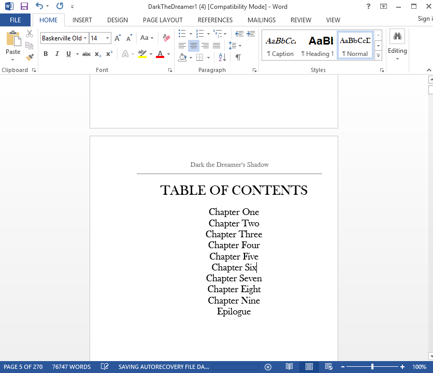Viewport: 433px width, 373px height.
Task: Click the Decrease Indent icon
Action: pyautogui.click(x=239, y=34)
